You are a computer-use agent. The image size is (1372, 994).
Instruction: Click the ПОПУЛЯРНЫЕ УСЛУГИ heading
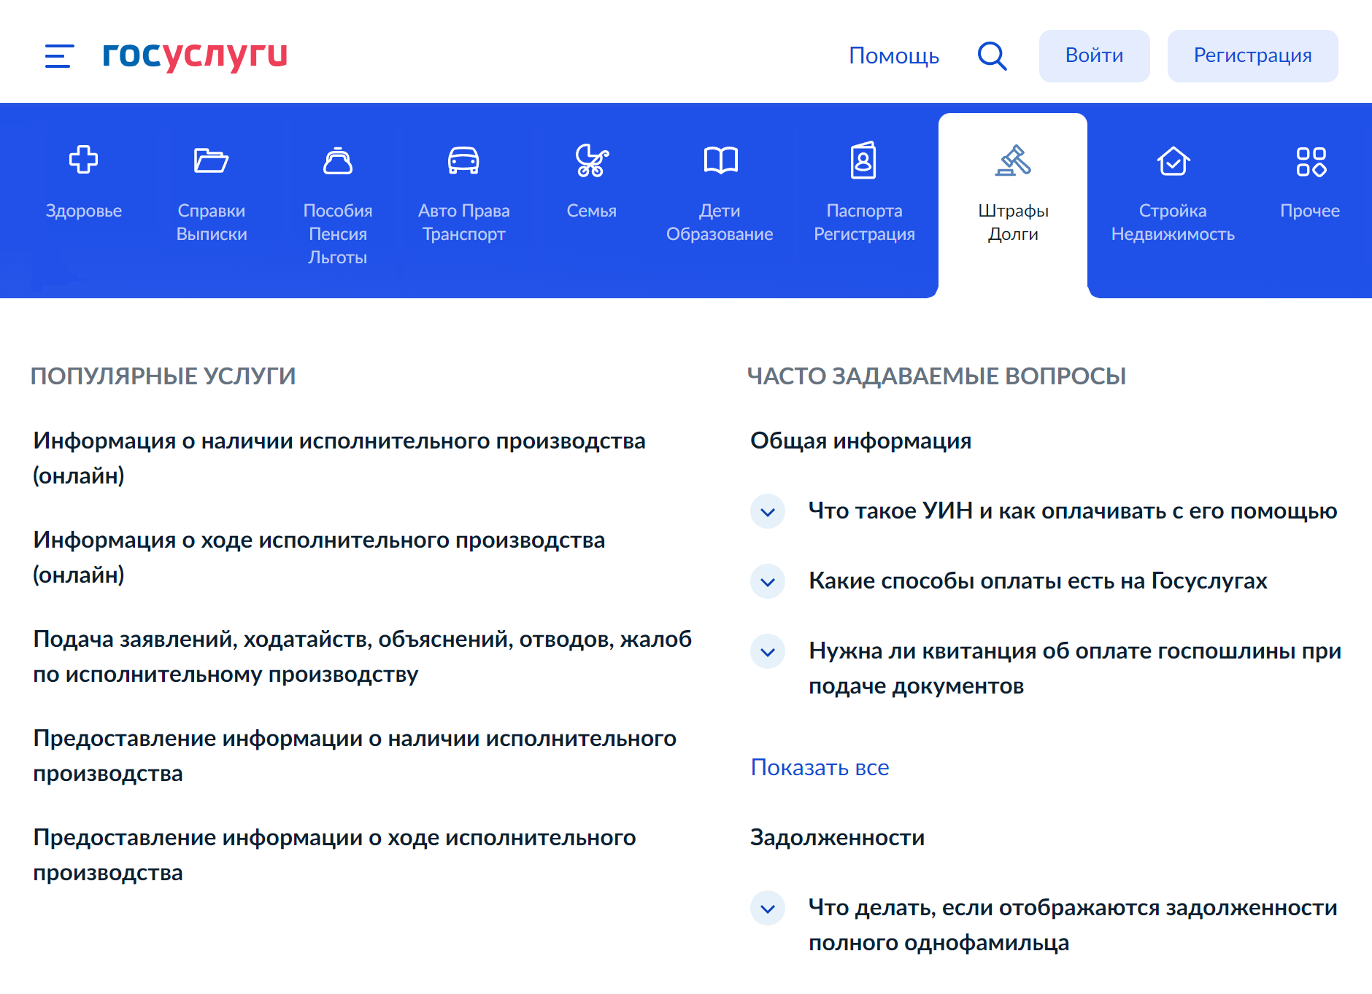tap(163, 376)
